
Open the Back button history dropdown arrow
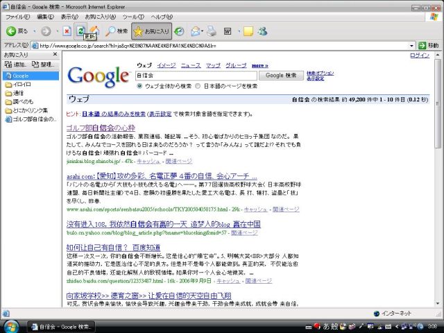click(x=35, y=31)
